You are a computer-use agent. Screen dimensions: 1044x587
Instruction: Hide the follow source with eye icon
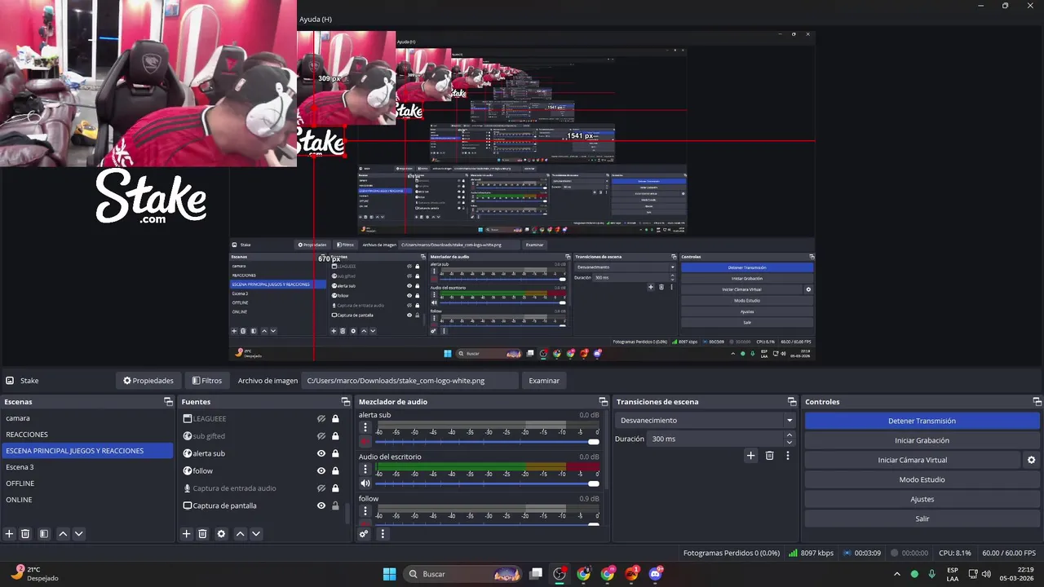(321, 470)
